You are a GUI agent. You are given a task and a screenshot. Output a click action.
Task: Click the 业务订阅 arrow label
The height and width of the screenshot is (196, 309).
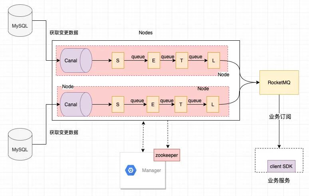pos(280,117)
